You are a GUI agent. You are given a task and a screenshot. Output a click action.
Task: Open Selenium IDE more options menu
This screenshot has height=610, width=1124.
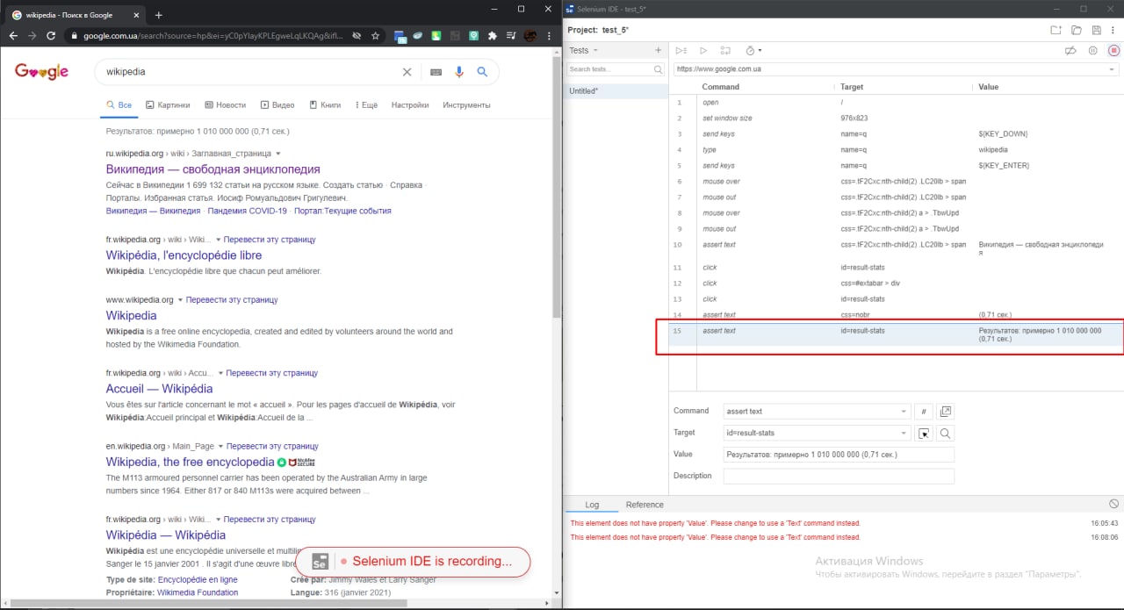[x=1113, y=30]
